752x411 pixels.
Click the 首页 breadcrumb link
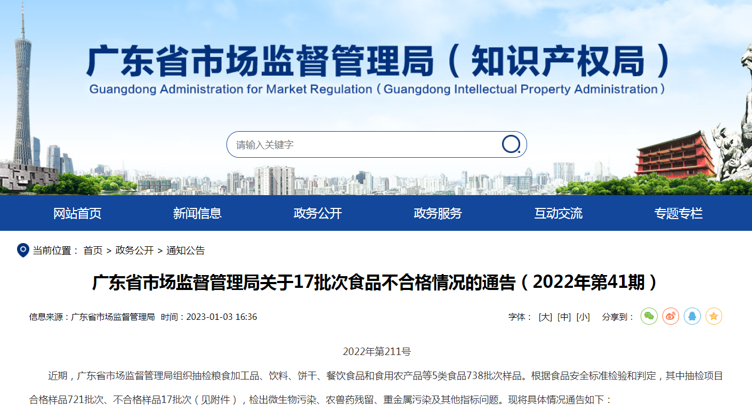(93, 251)
